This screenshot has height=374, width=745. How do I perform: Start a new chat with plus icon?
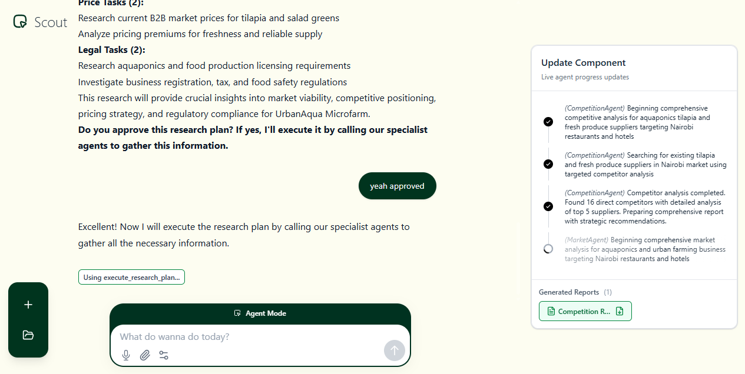pos(28,305)
